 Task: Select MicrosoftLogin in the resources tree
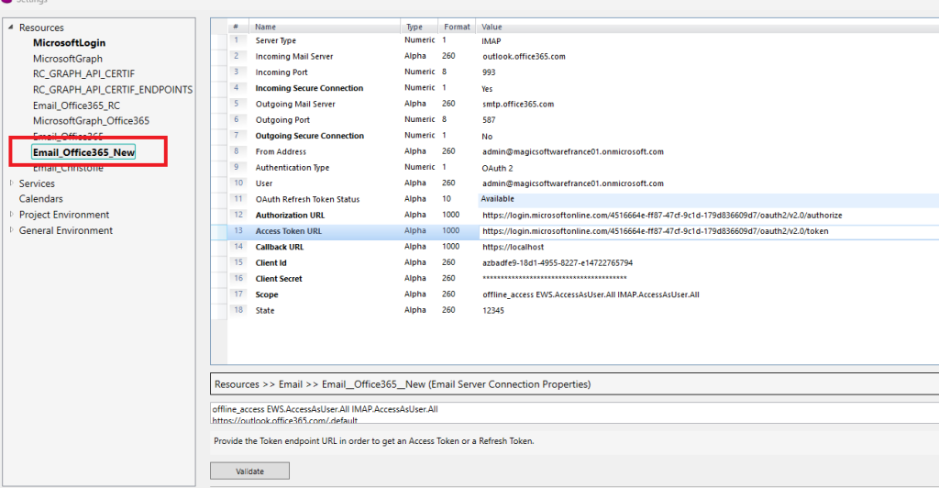click(x=70, y=43)
